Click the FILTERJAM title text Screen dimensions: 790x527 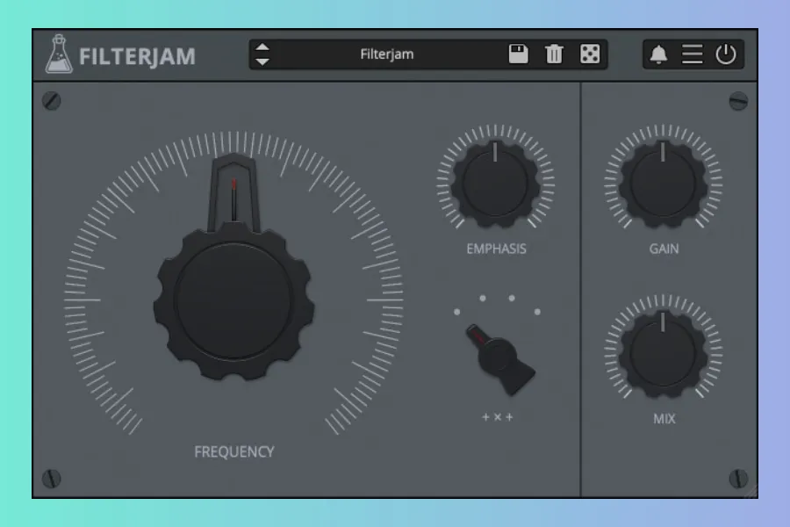pos(137,56)
